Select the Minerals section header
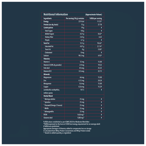The height and width of the screenshot is (146, 146). point(47,74)
